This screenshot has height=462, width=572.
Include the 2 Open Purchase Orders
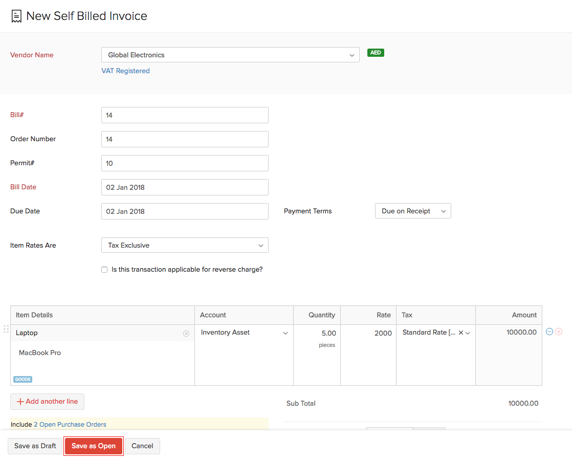click(70, 424)
